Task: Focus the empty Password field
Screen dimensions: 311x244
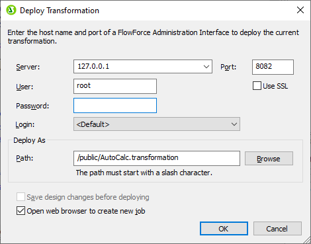Action: pos(115,106)
